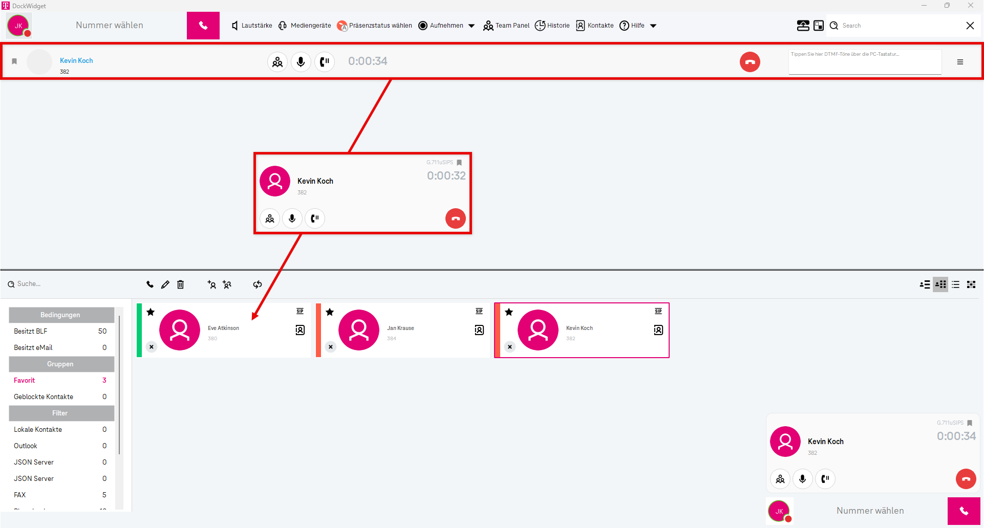
Task: Click the add contact icon
Action: (x=211, y=284)
